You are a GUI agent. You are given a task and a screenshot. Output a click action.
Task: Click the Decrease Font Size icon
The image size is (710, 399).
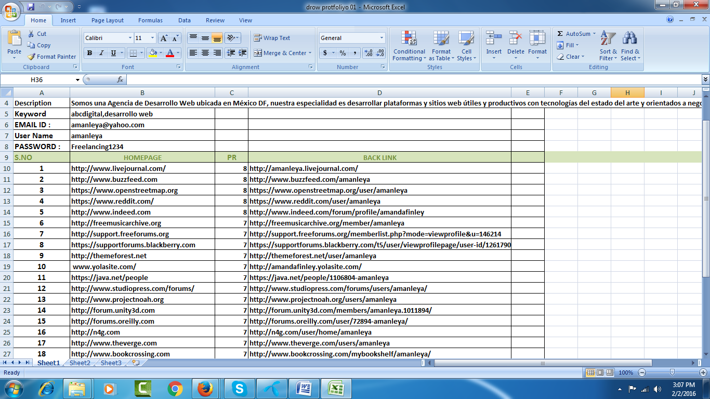click(x=176, y=38)
